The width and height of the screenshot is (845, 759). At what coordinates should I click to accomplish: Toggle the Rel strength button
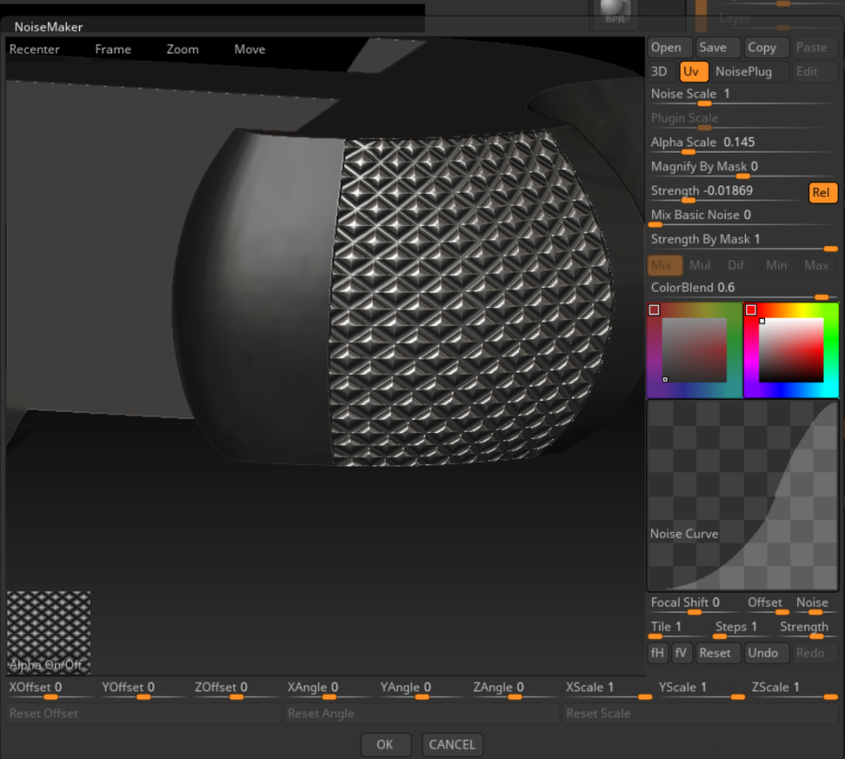point(823,192)
